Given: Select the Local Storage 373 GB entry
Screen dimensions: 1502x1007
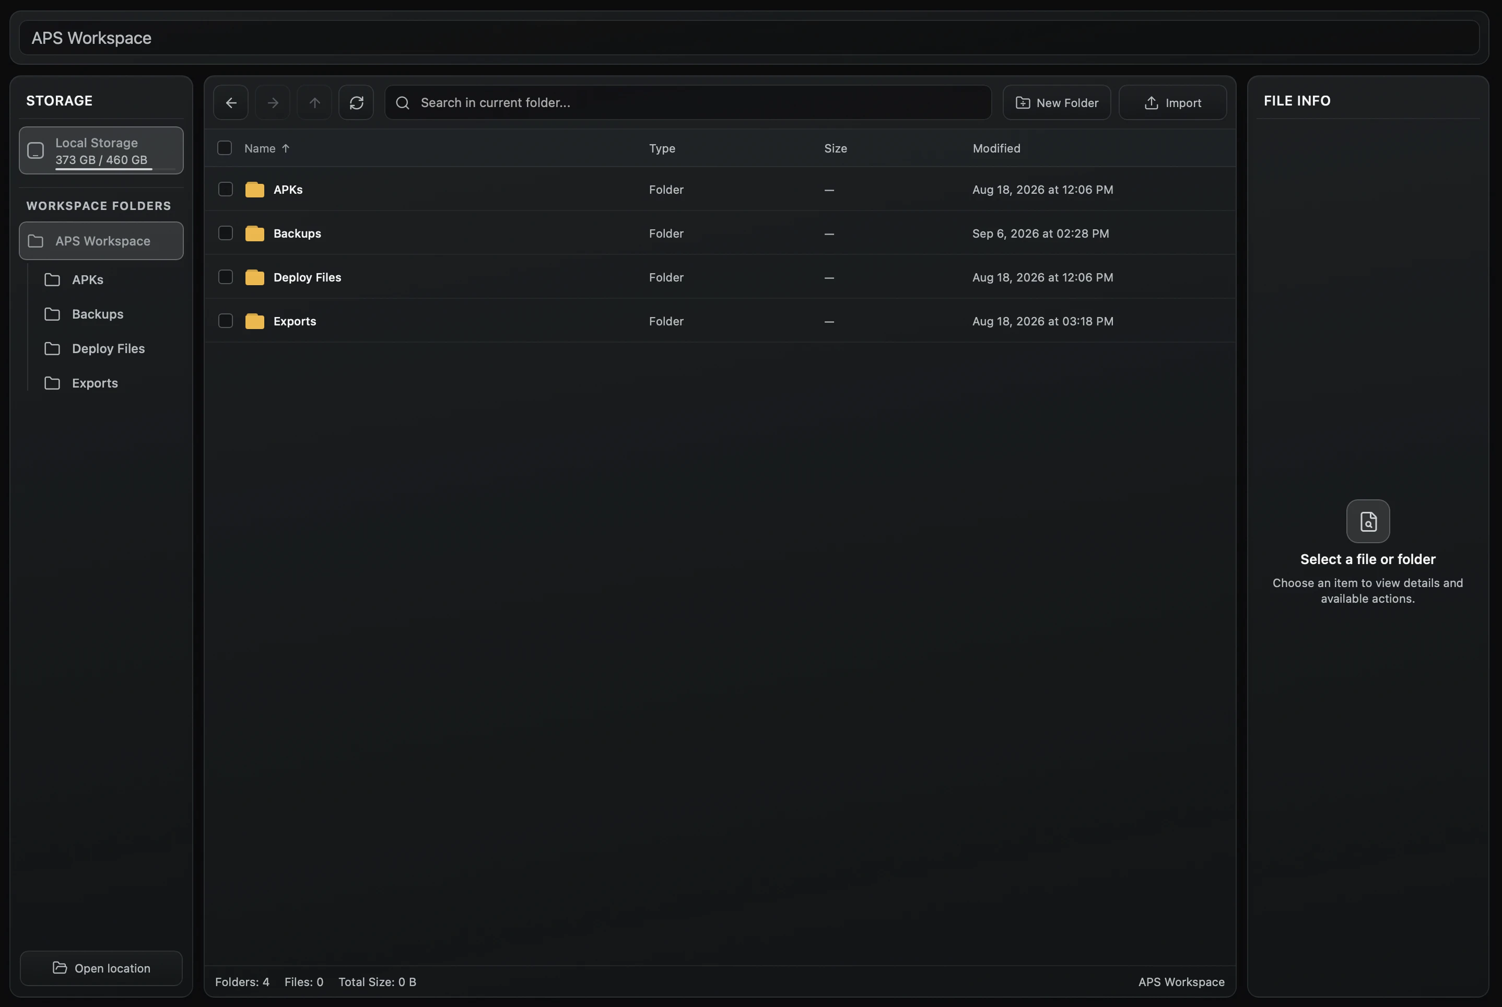Looking at the screenshot, I should pos(101,150).
